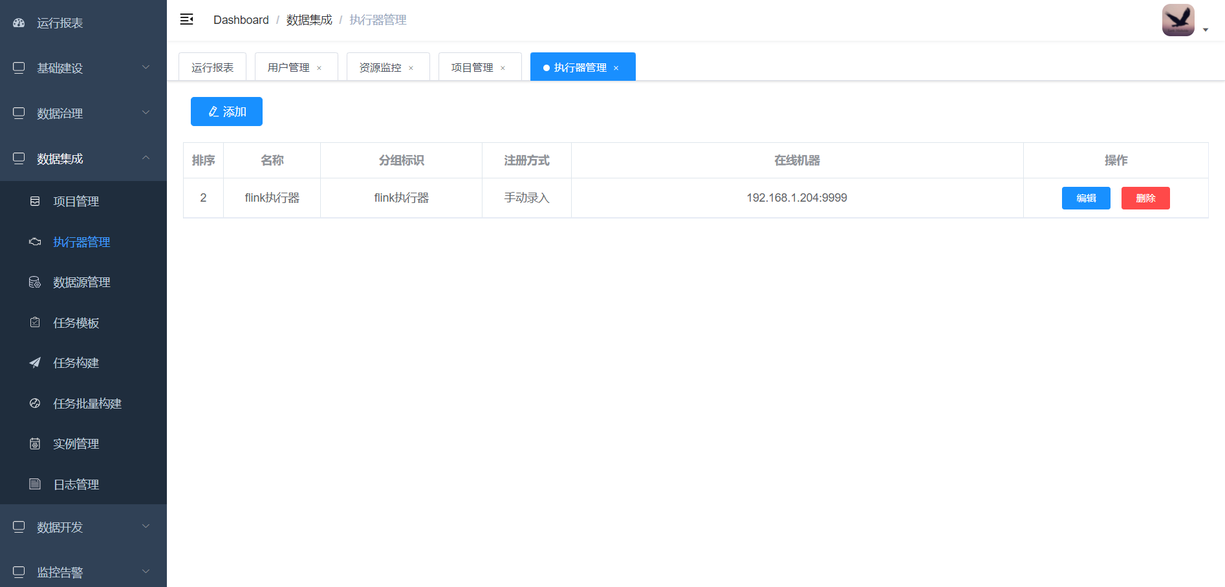The width and height of the screenshot is (1225, 587).
Task: Open 任务批量构建 in the sidebar
Action: pos(83,403)
